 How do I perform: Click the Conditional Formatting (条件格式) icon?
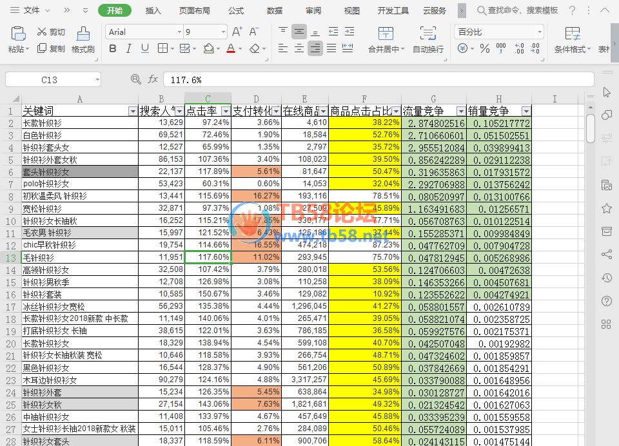(x=572, y=34)
